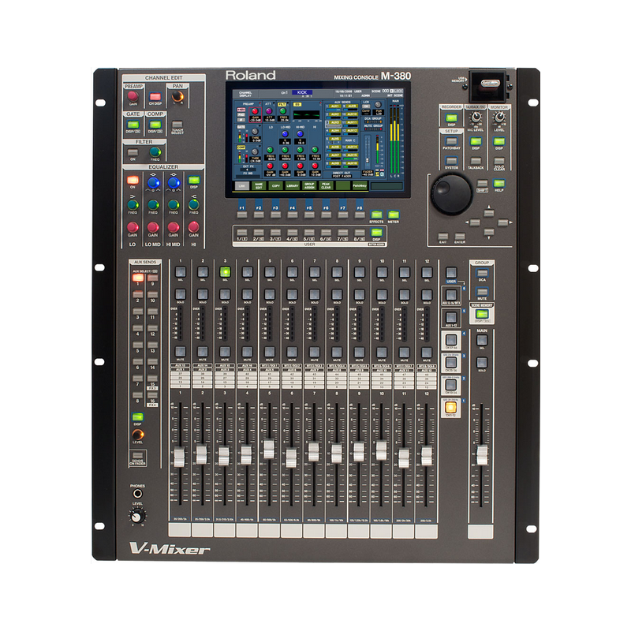Mute channel 12 with its MUTE button

tap(427, 352)
